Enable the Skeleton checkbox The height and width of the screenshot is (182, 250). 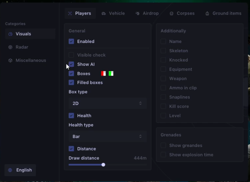(x=163, y=51)
